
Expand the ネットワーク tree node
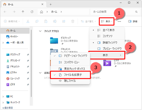pyautogui.click(x=3, y=103)
